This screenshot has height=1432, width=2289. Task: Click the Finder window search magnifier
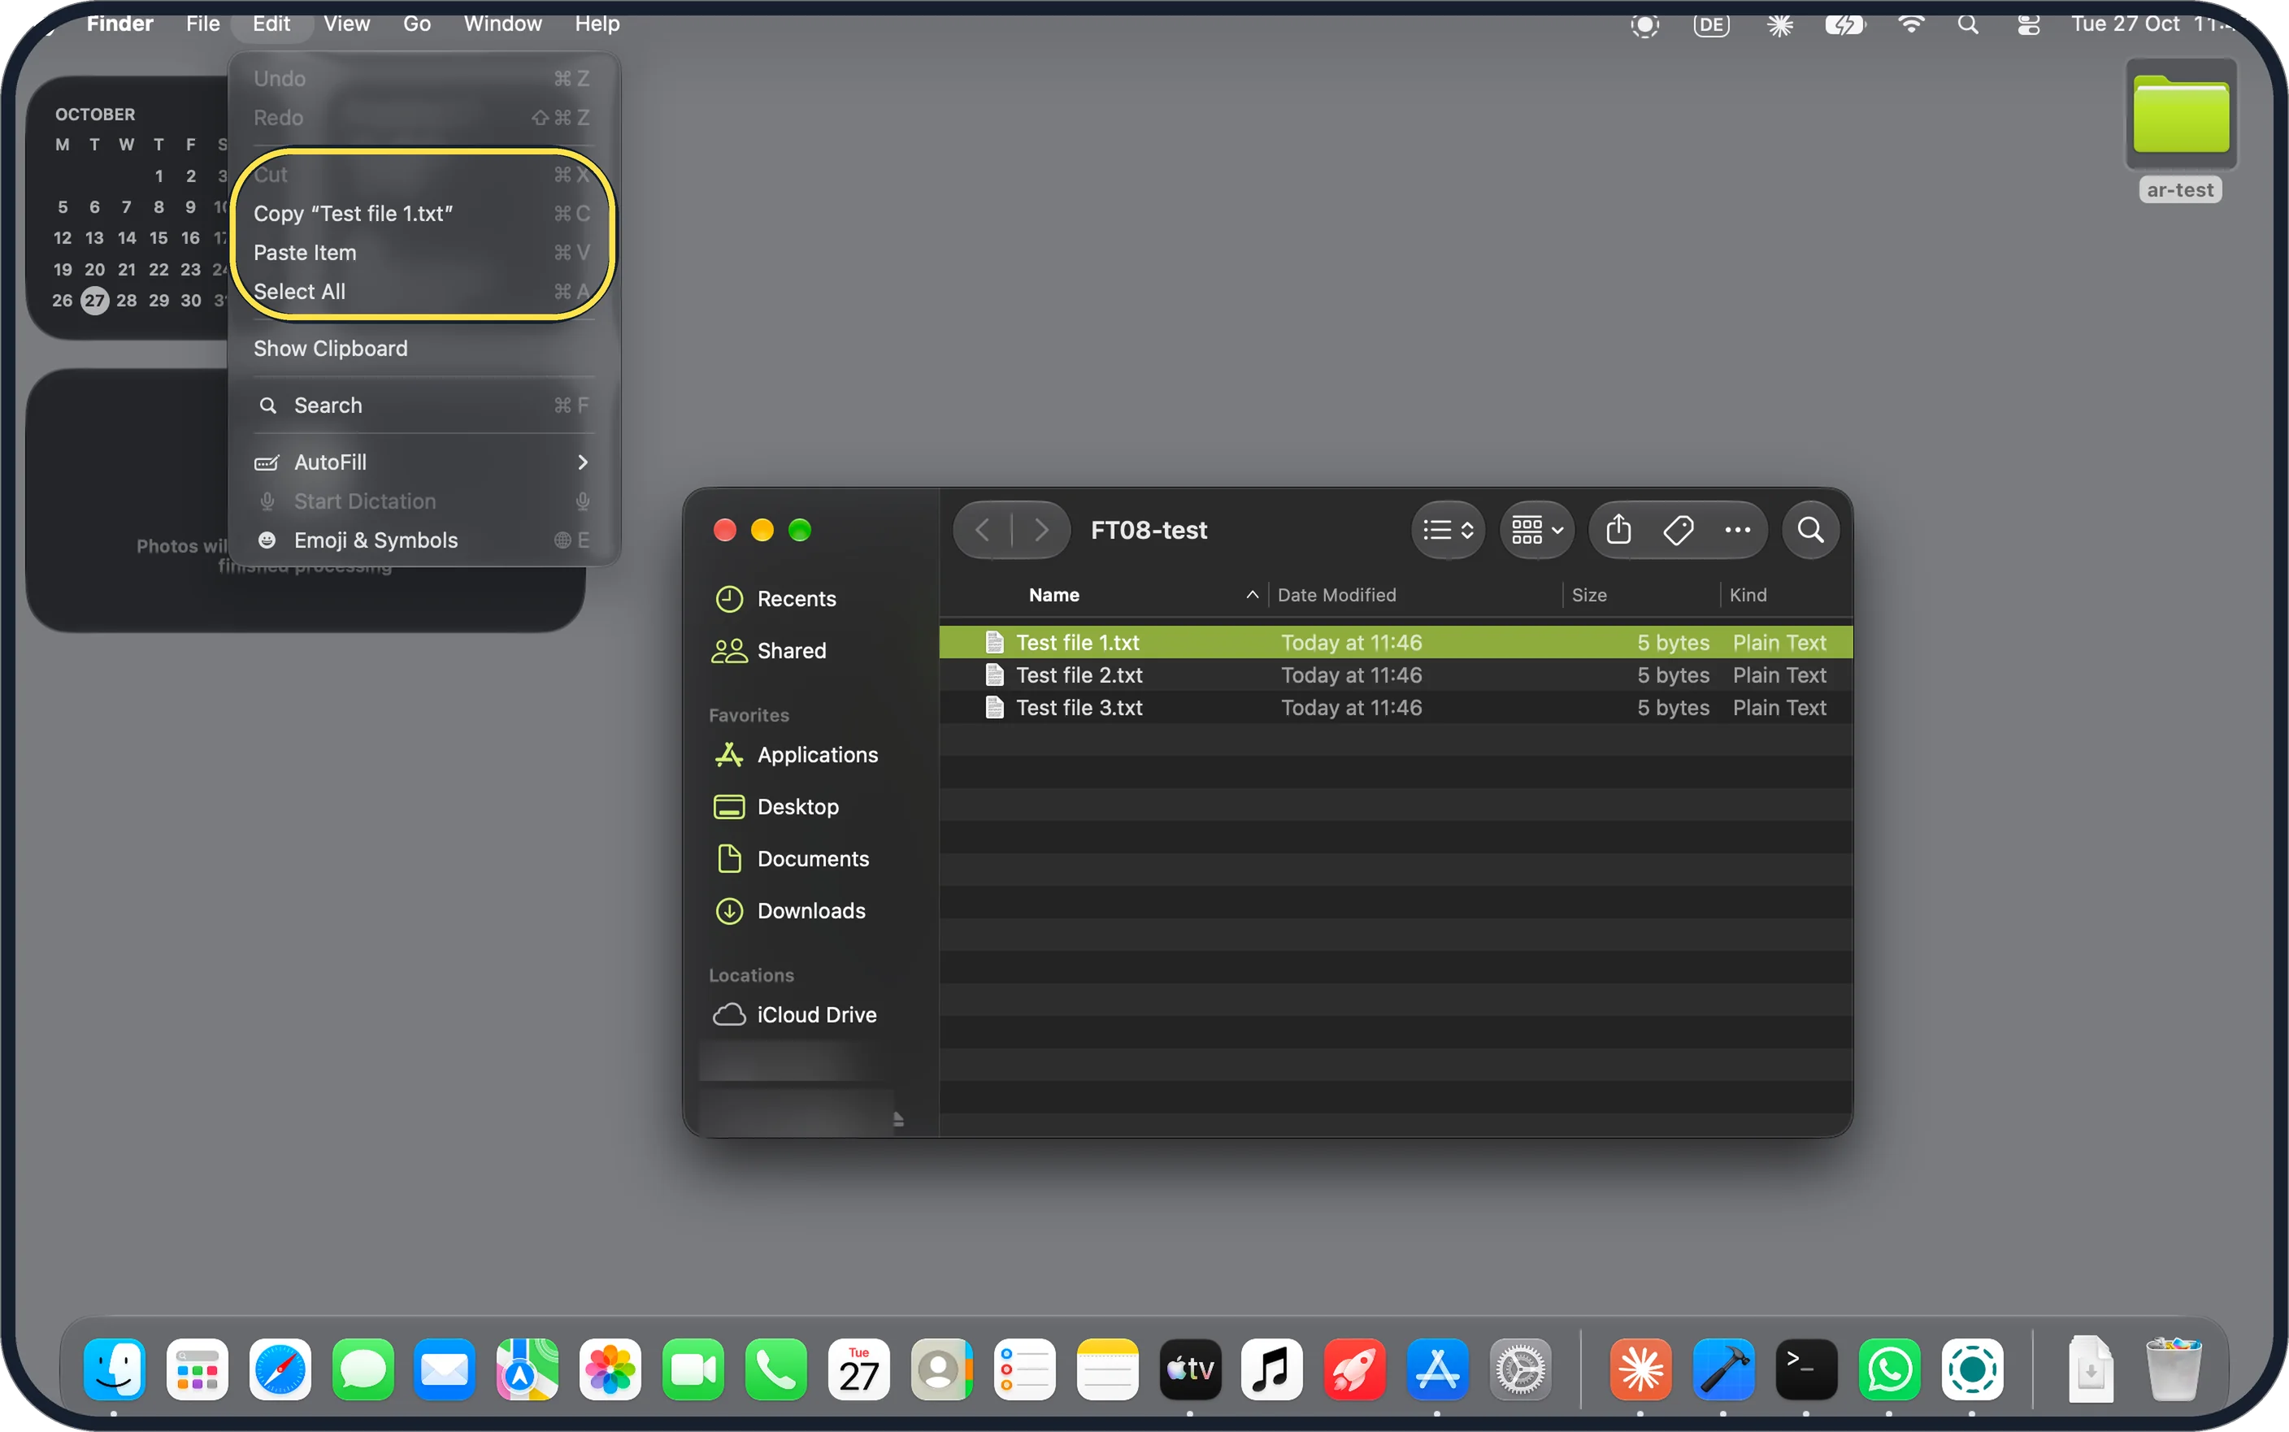1811,529
